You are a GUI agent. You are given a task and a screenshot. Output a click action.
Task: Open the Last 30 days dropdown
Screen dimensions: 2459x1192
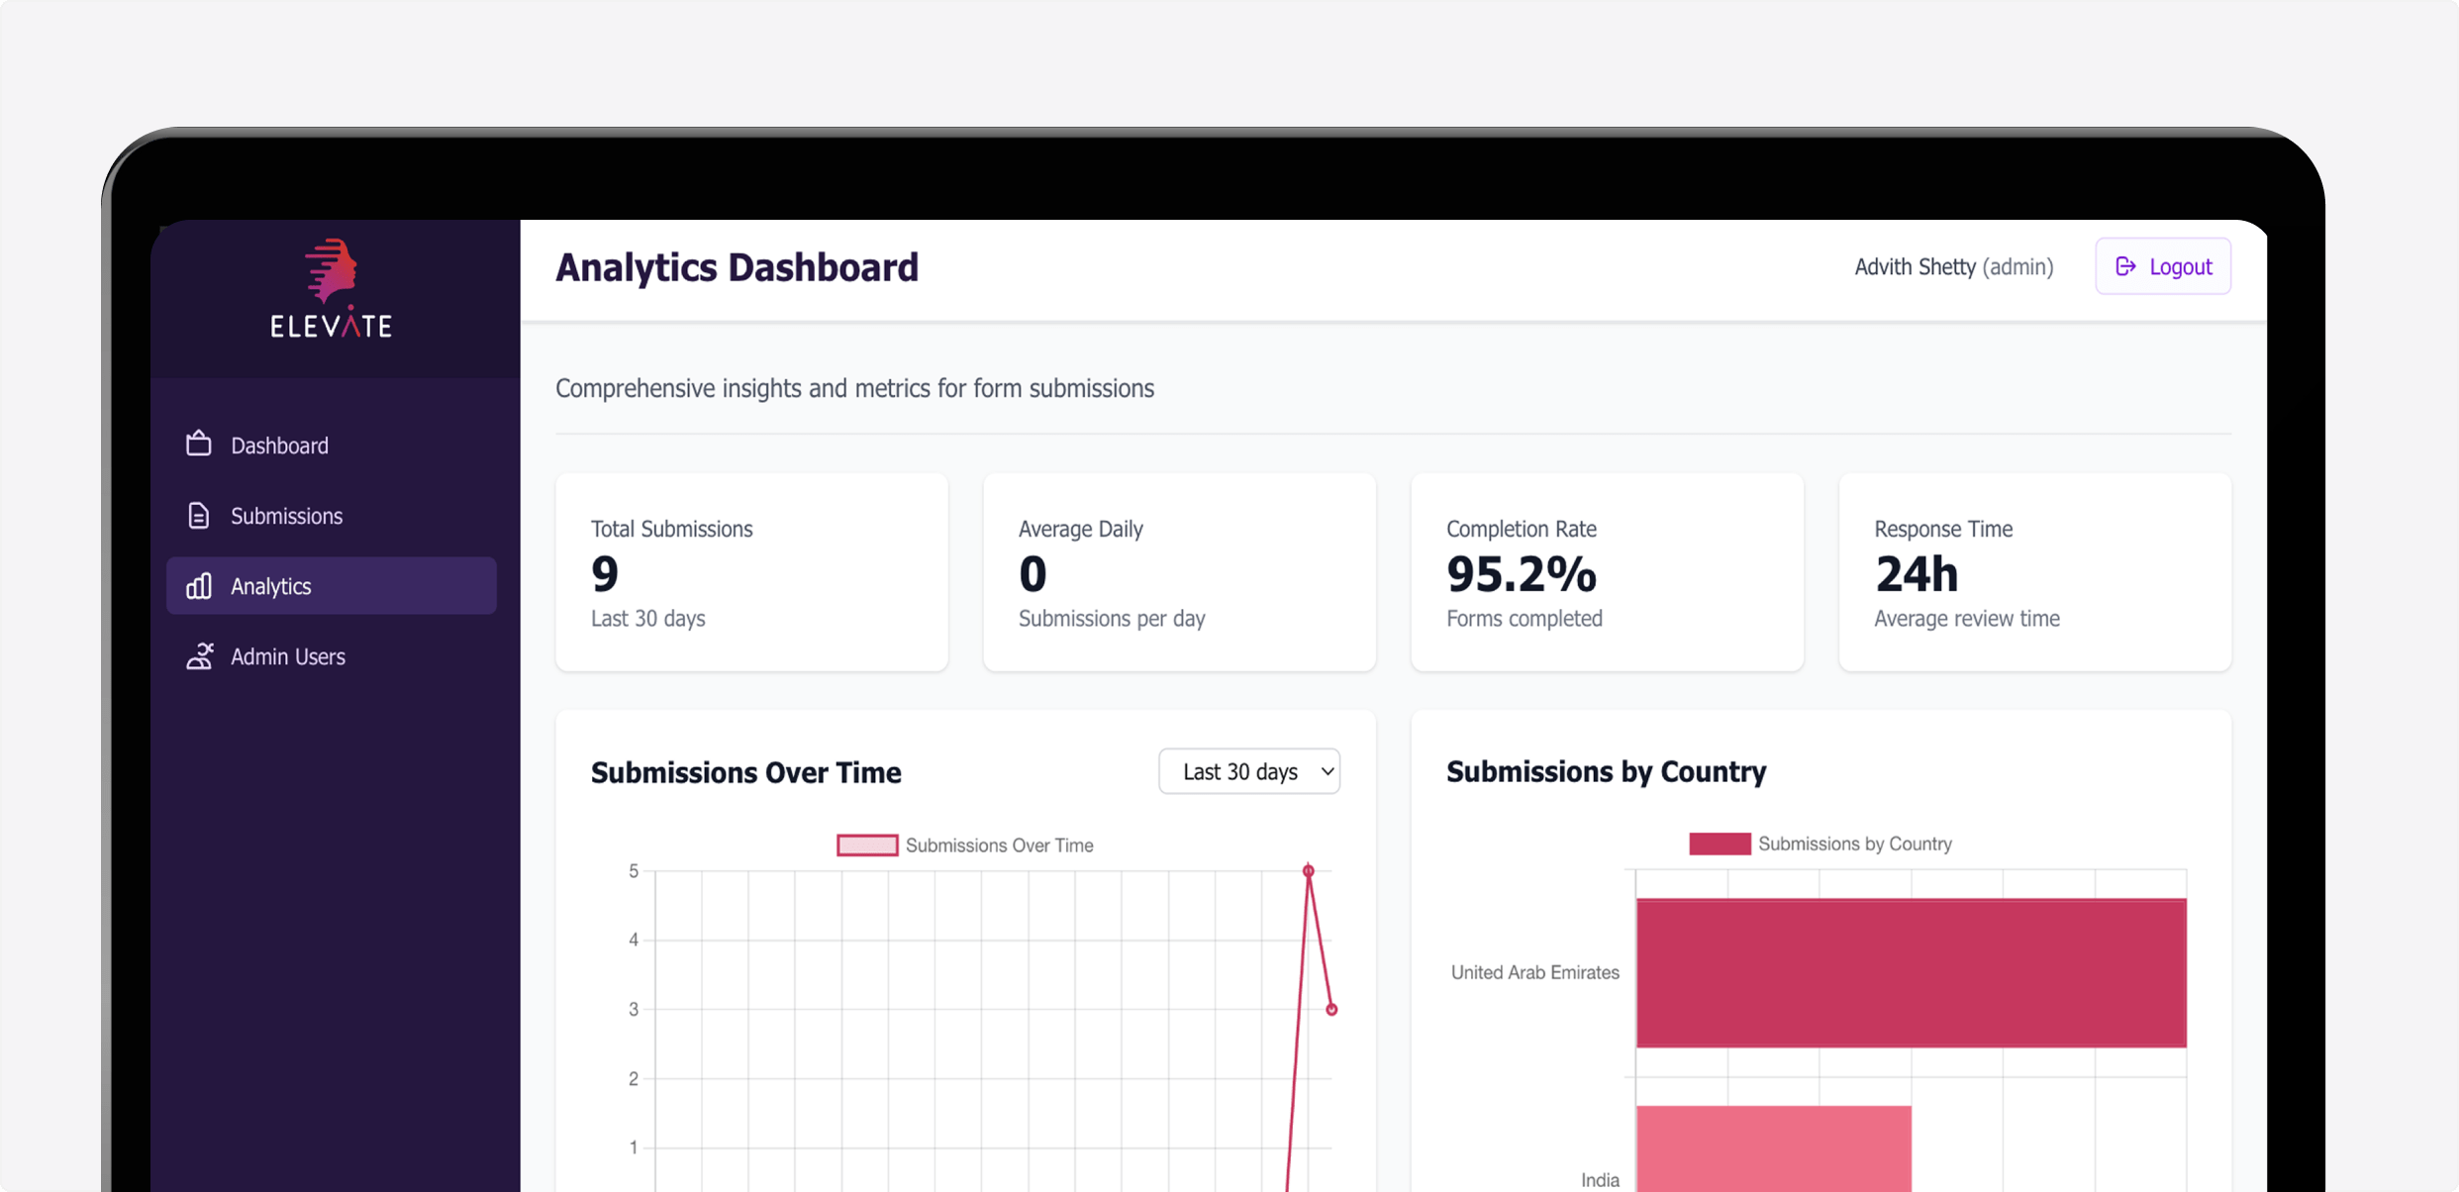coord(1248,771)
